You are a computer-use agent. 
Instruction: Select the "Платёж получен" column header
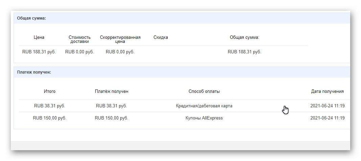coord(112,91)
